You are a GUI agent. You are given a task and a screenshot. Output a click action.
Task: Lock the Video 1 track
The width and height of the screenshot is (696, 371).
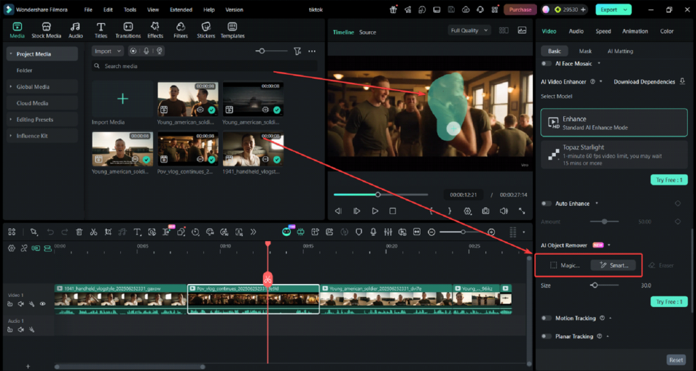10,304
